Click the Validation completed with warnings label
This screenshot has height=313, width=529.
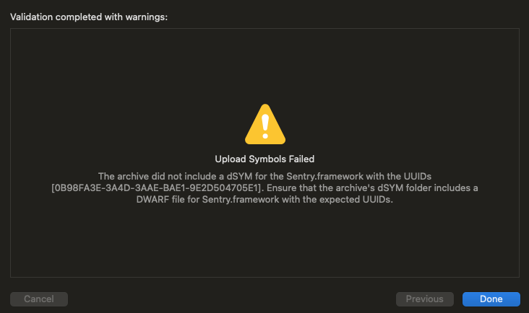[89, 17]
